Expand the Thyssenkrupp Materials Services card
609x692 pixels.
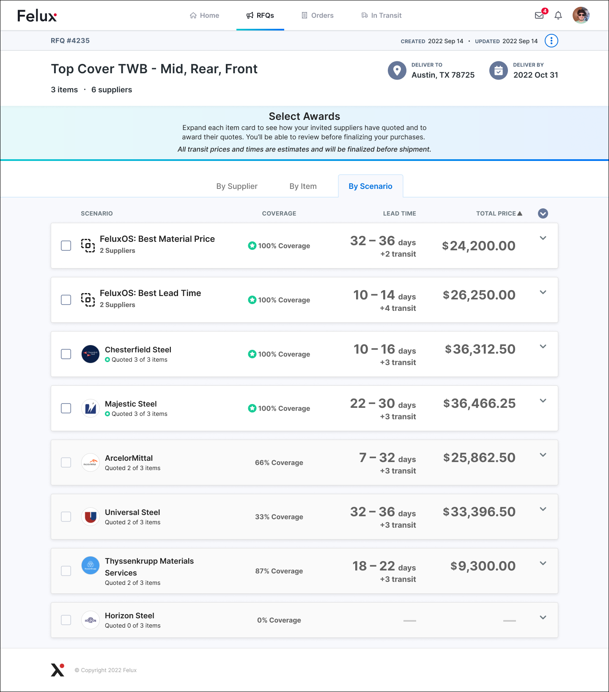pyautogui.click(x=543, y=563)
